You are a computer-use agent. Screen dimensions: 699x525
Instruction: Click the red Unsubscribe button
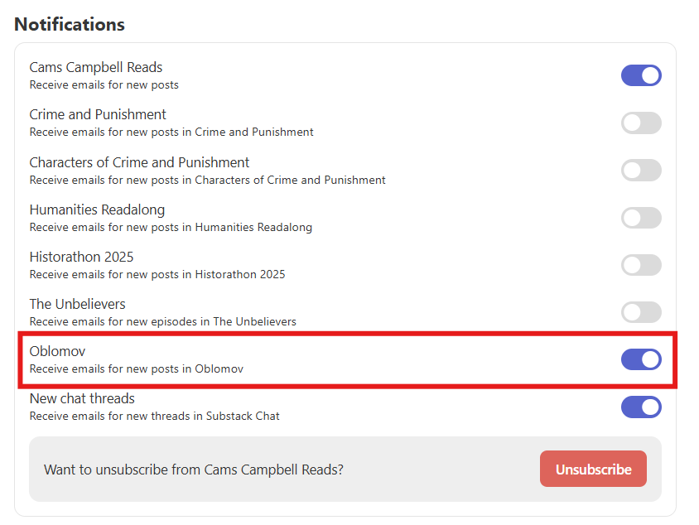593,469
